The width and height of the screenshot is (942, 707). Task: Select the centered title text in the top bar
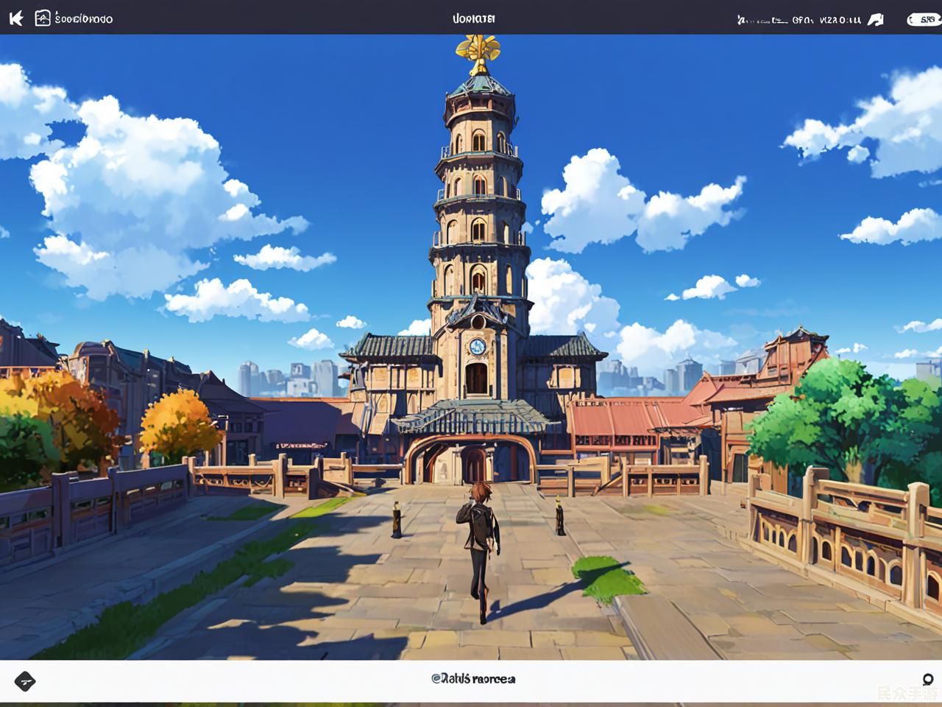click(x=473, y=18)
